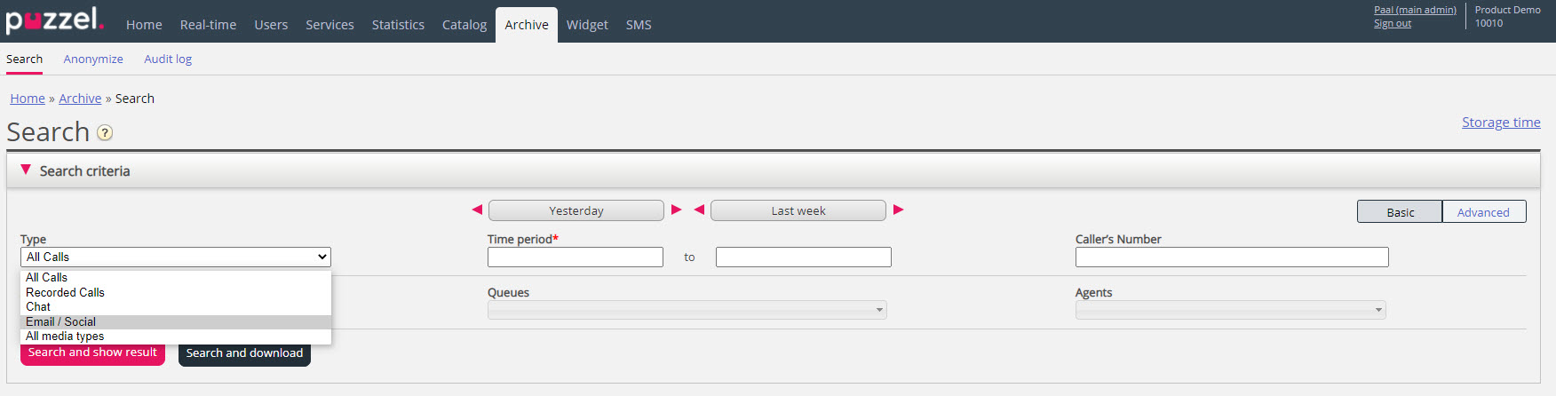Open the Search help question mark icon

coord(105,133)
